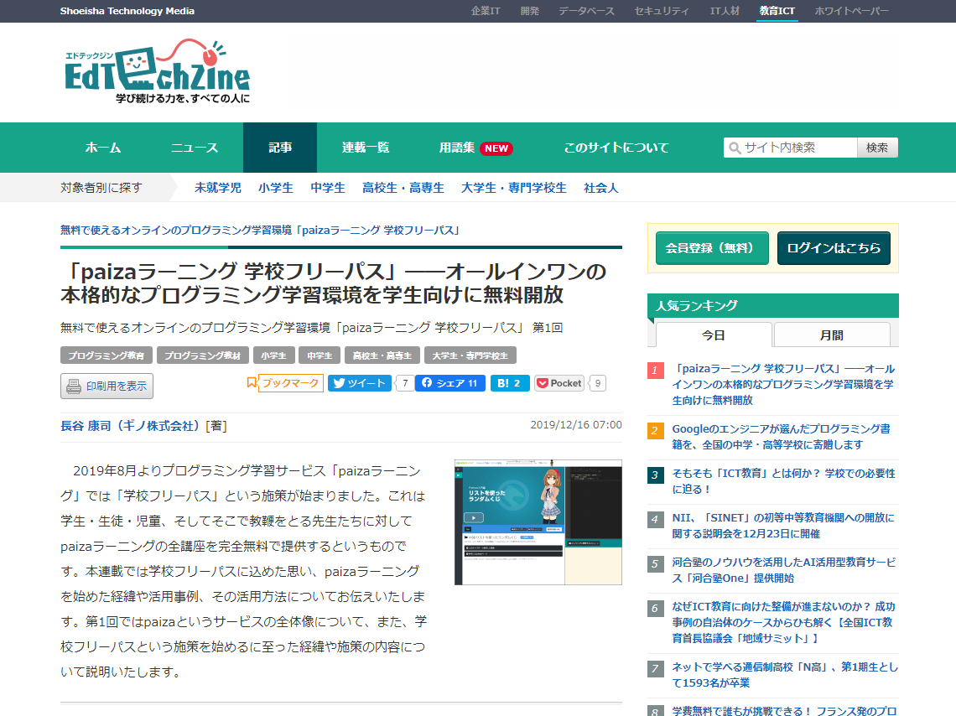Select the 中学生 audience filter link

pos(327,187)
